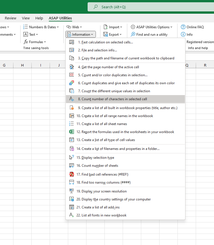Screen dimensions: 214x245
Task: Click the Online FAQ question mark icon
Action: tap(183, 27)
